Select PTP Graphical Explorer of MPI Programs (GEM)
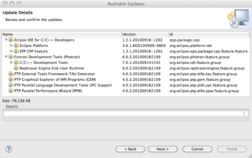The height and width of the screenshot is (158, 252). pos(126,80)
